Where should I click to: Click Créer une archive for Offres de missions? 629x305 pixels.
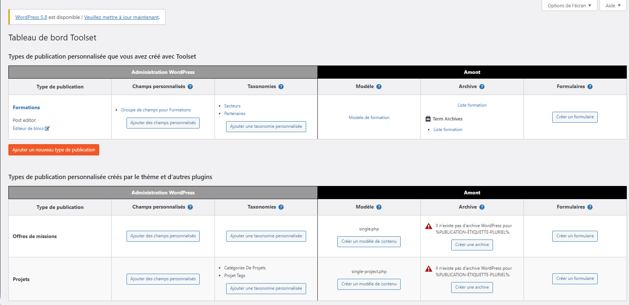472,245
